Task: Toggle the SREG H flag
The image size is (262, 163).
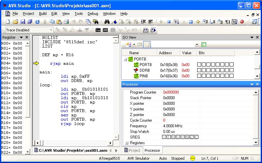Action: [173, 137]
